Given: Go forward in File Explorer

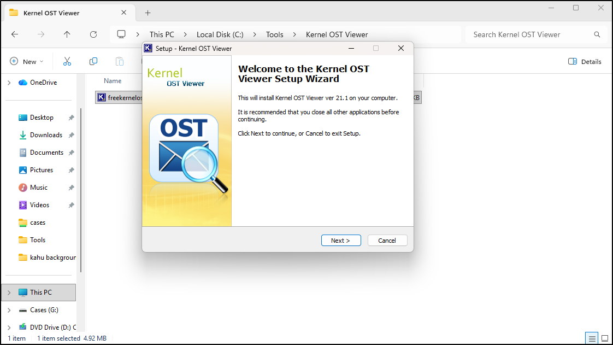Looking at the screenshot, I should (41, 34).
